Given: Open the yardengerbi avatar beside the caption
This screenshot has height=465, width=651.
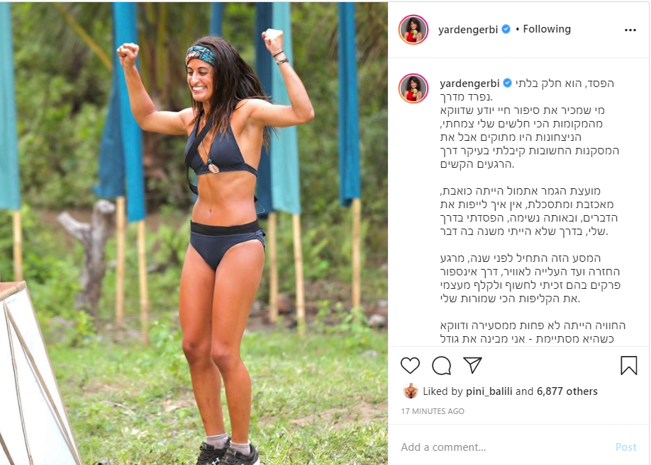Looking at the screenshot, I should pos(413,88).
